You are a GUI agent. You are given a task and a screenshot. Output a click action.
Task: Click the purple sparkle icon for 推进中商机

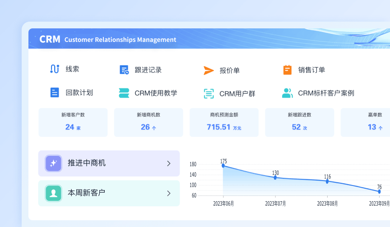[x=53, y=163]
